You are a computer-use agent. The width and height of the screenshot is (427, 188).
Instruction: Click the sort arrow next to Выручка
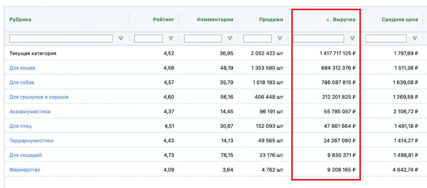coord(328,20)
